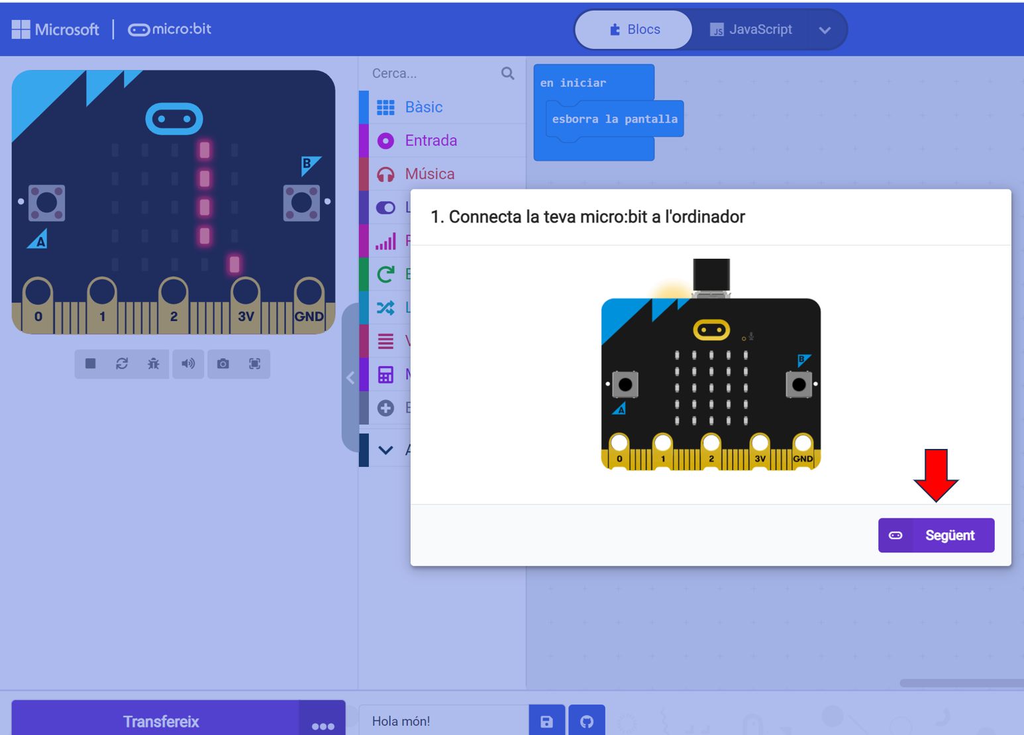
Task: Stop the simulator with the square icon
Action: coord(91,364)
